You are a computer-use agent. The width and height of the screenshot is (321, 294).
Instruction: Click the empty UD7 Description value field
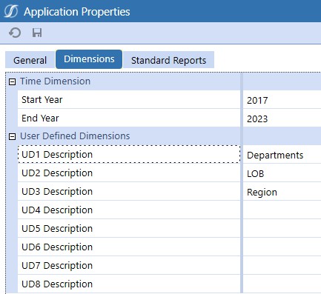click(x=282, y=266)
